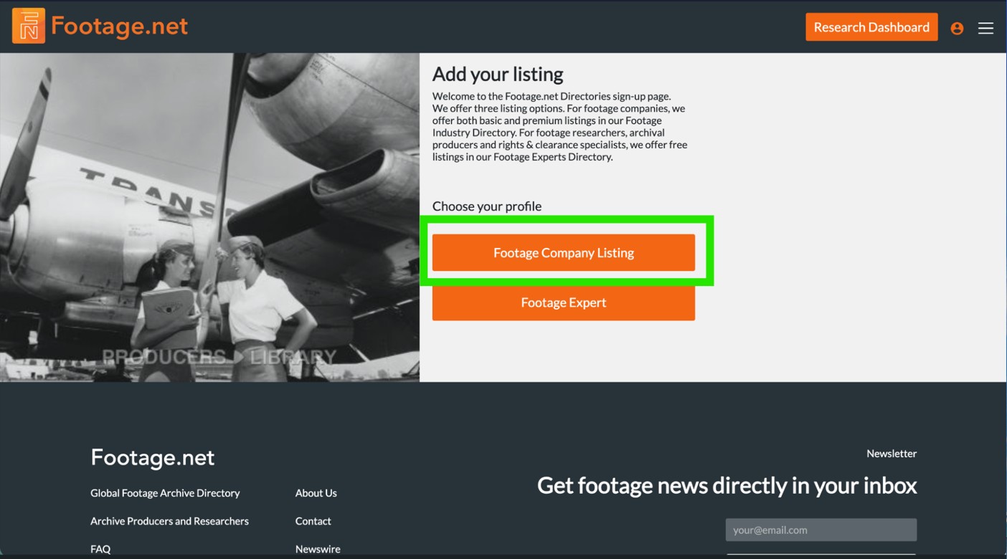1007x559 pixels.
Task: Choose Footage Expert profile
Action: (563, 302)
